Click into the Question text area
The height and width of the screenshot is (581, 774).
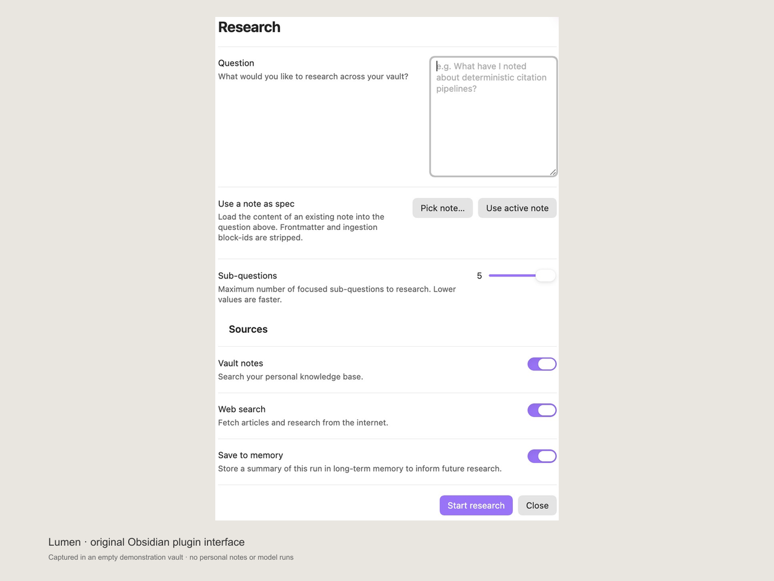tap(493, 117)
